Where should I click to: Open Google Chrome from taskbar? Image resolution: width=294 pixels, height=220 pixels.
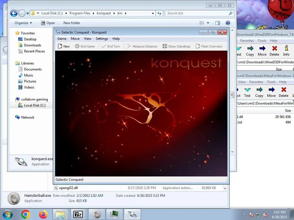coord(26,214)
